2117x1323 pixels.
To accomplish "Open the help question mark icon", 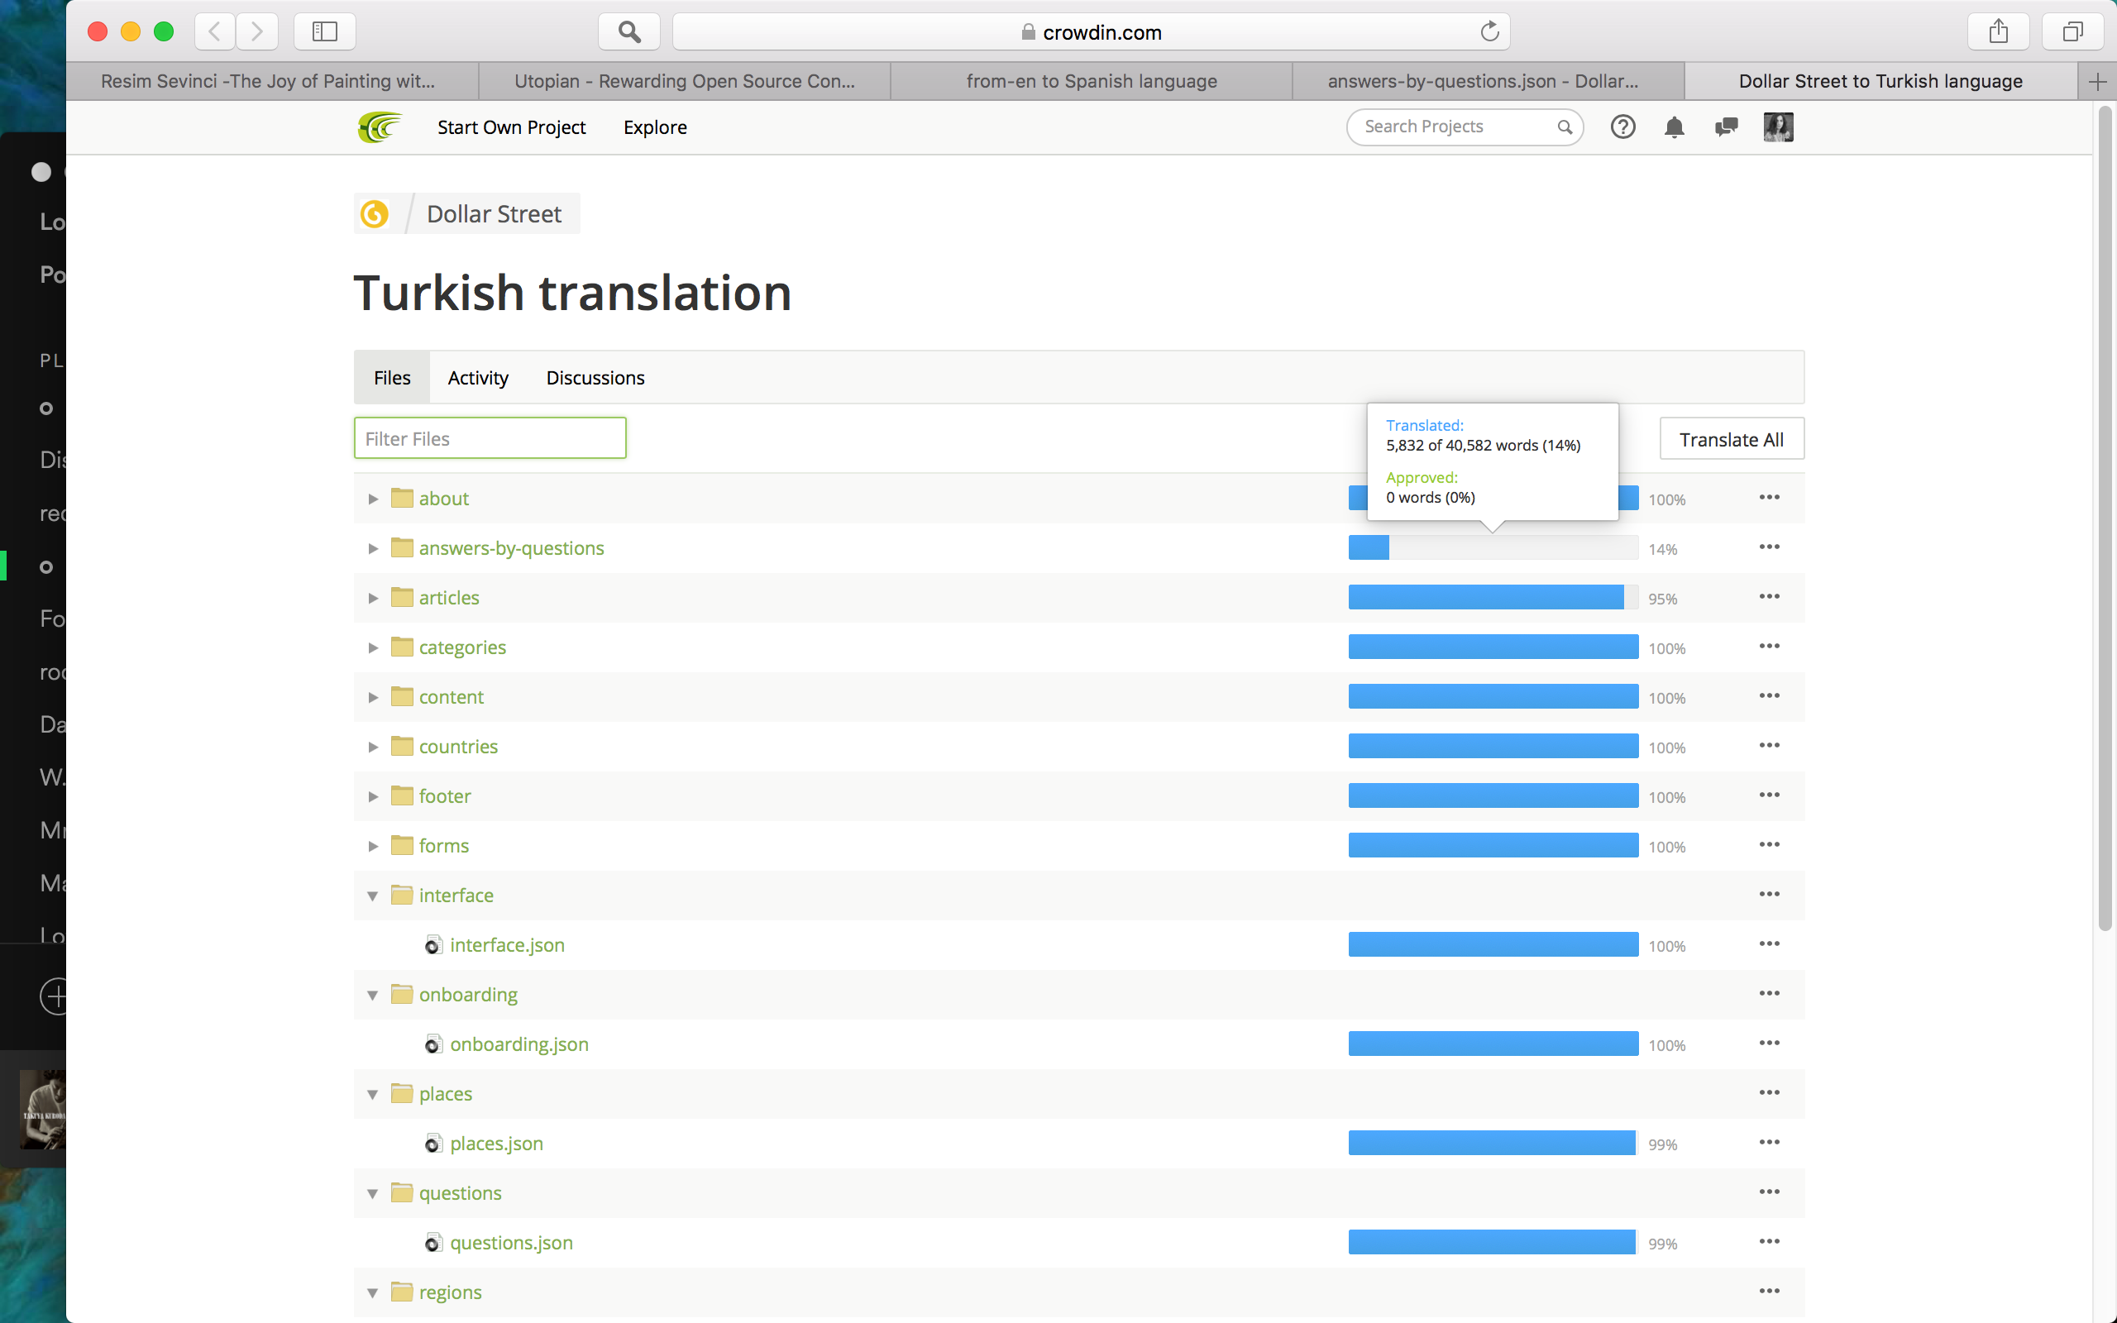I will (x=1622, y=127).
